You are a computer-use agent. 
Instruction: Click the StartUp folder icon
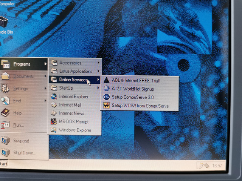(x=54, y=88)
